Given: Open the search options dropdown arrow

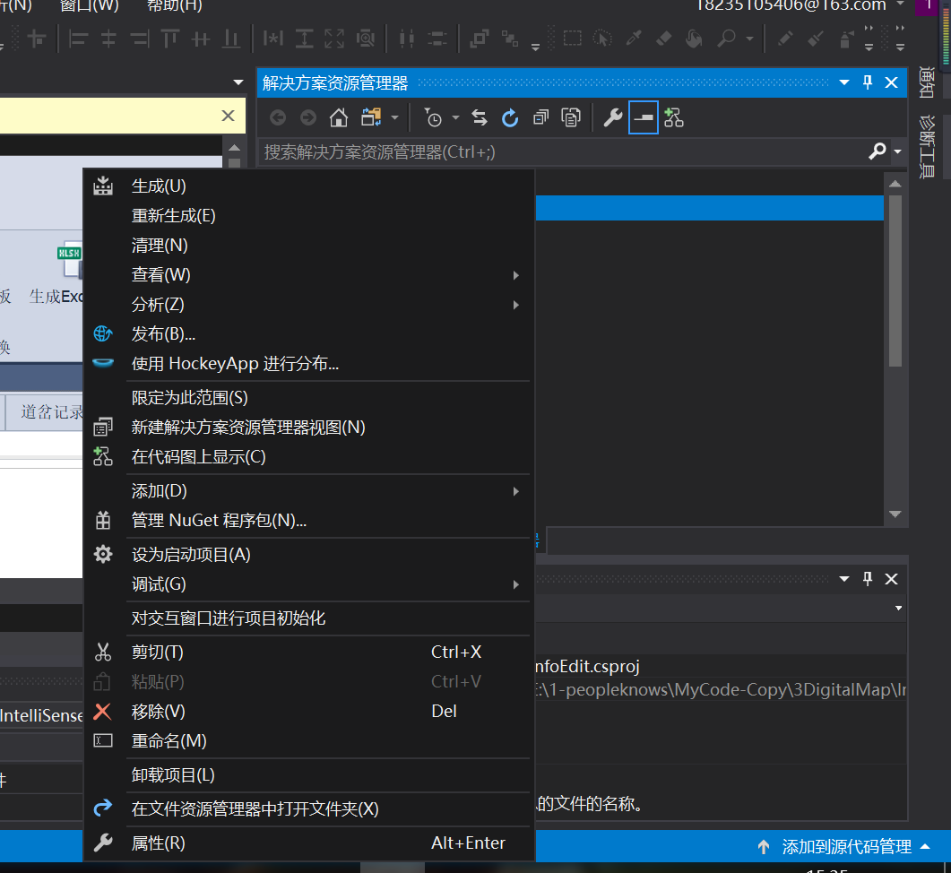Looking at the screenshot, I should pos(897,151).
